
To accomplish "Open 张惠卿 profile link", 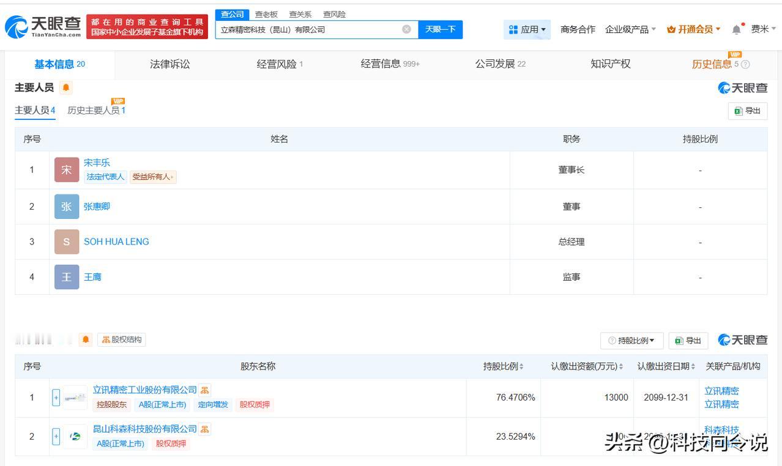I will 97,207.
